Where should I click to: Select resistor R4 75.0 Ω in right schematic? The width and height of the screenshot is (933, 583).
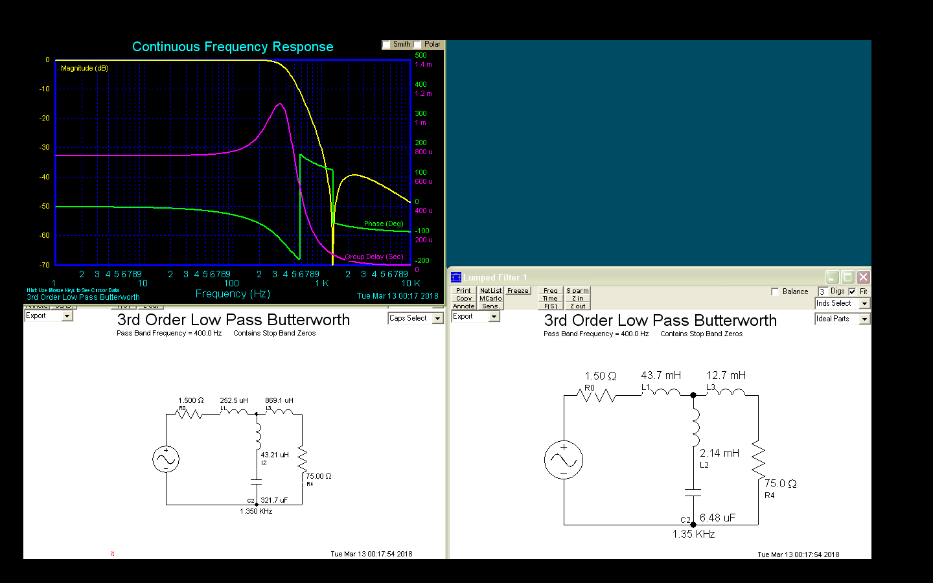pos(758,461)
